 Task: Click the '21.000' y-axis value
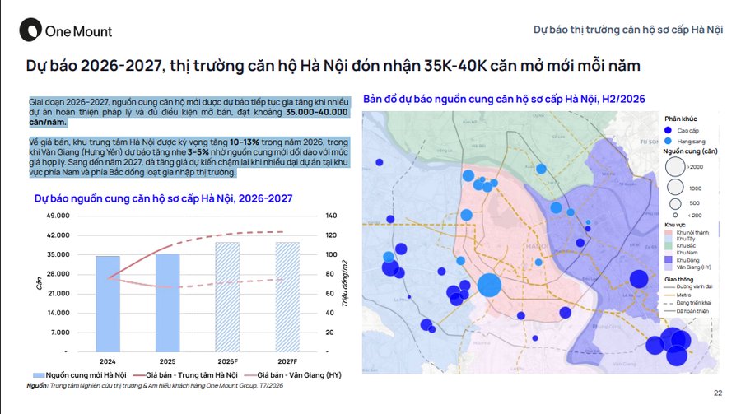[58, 294]
